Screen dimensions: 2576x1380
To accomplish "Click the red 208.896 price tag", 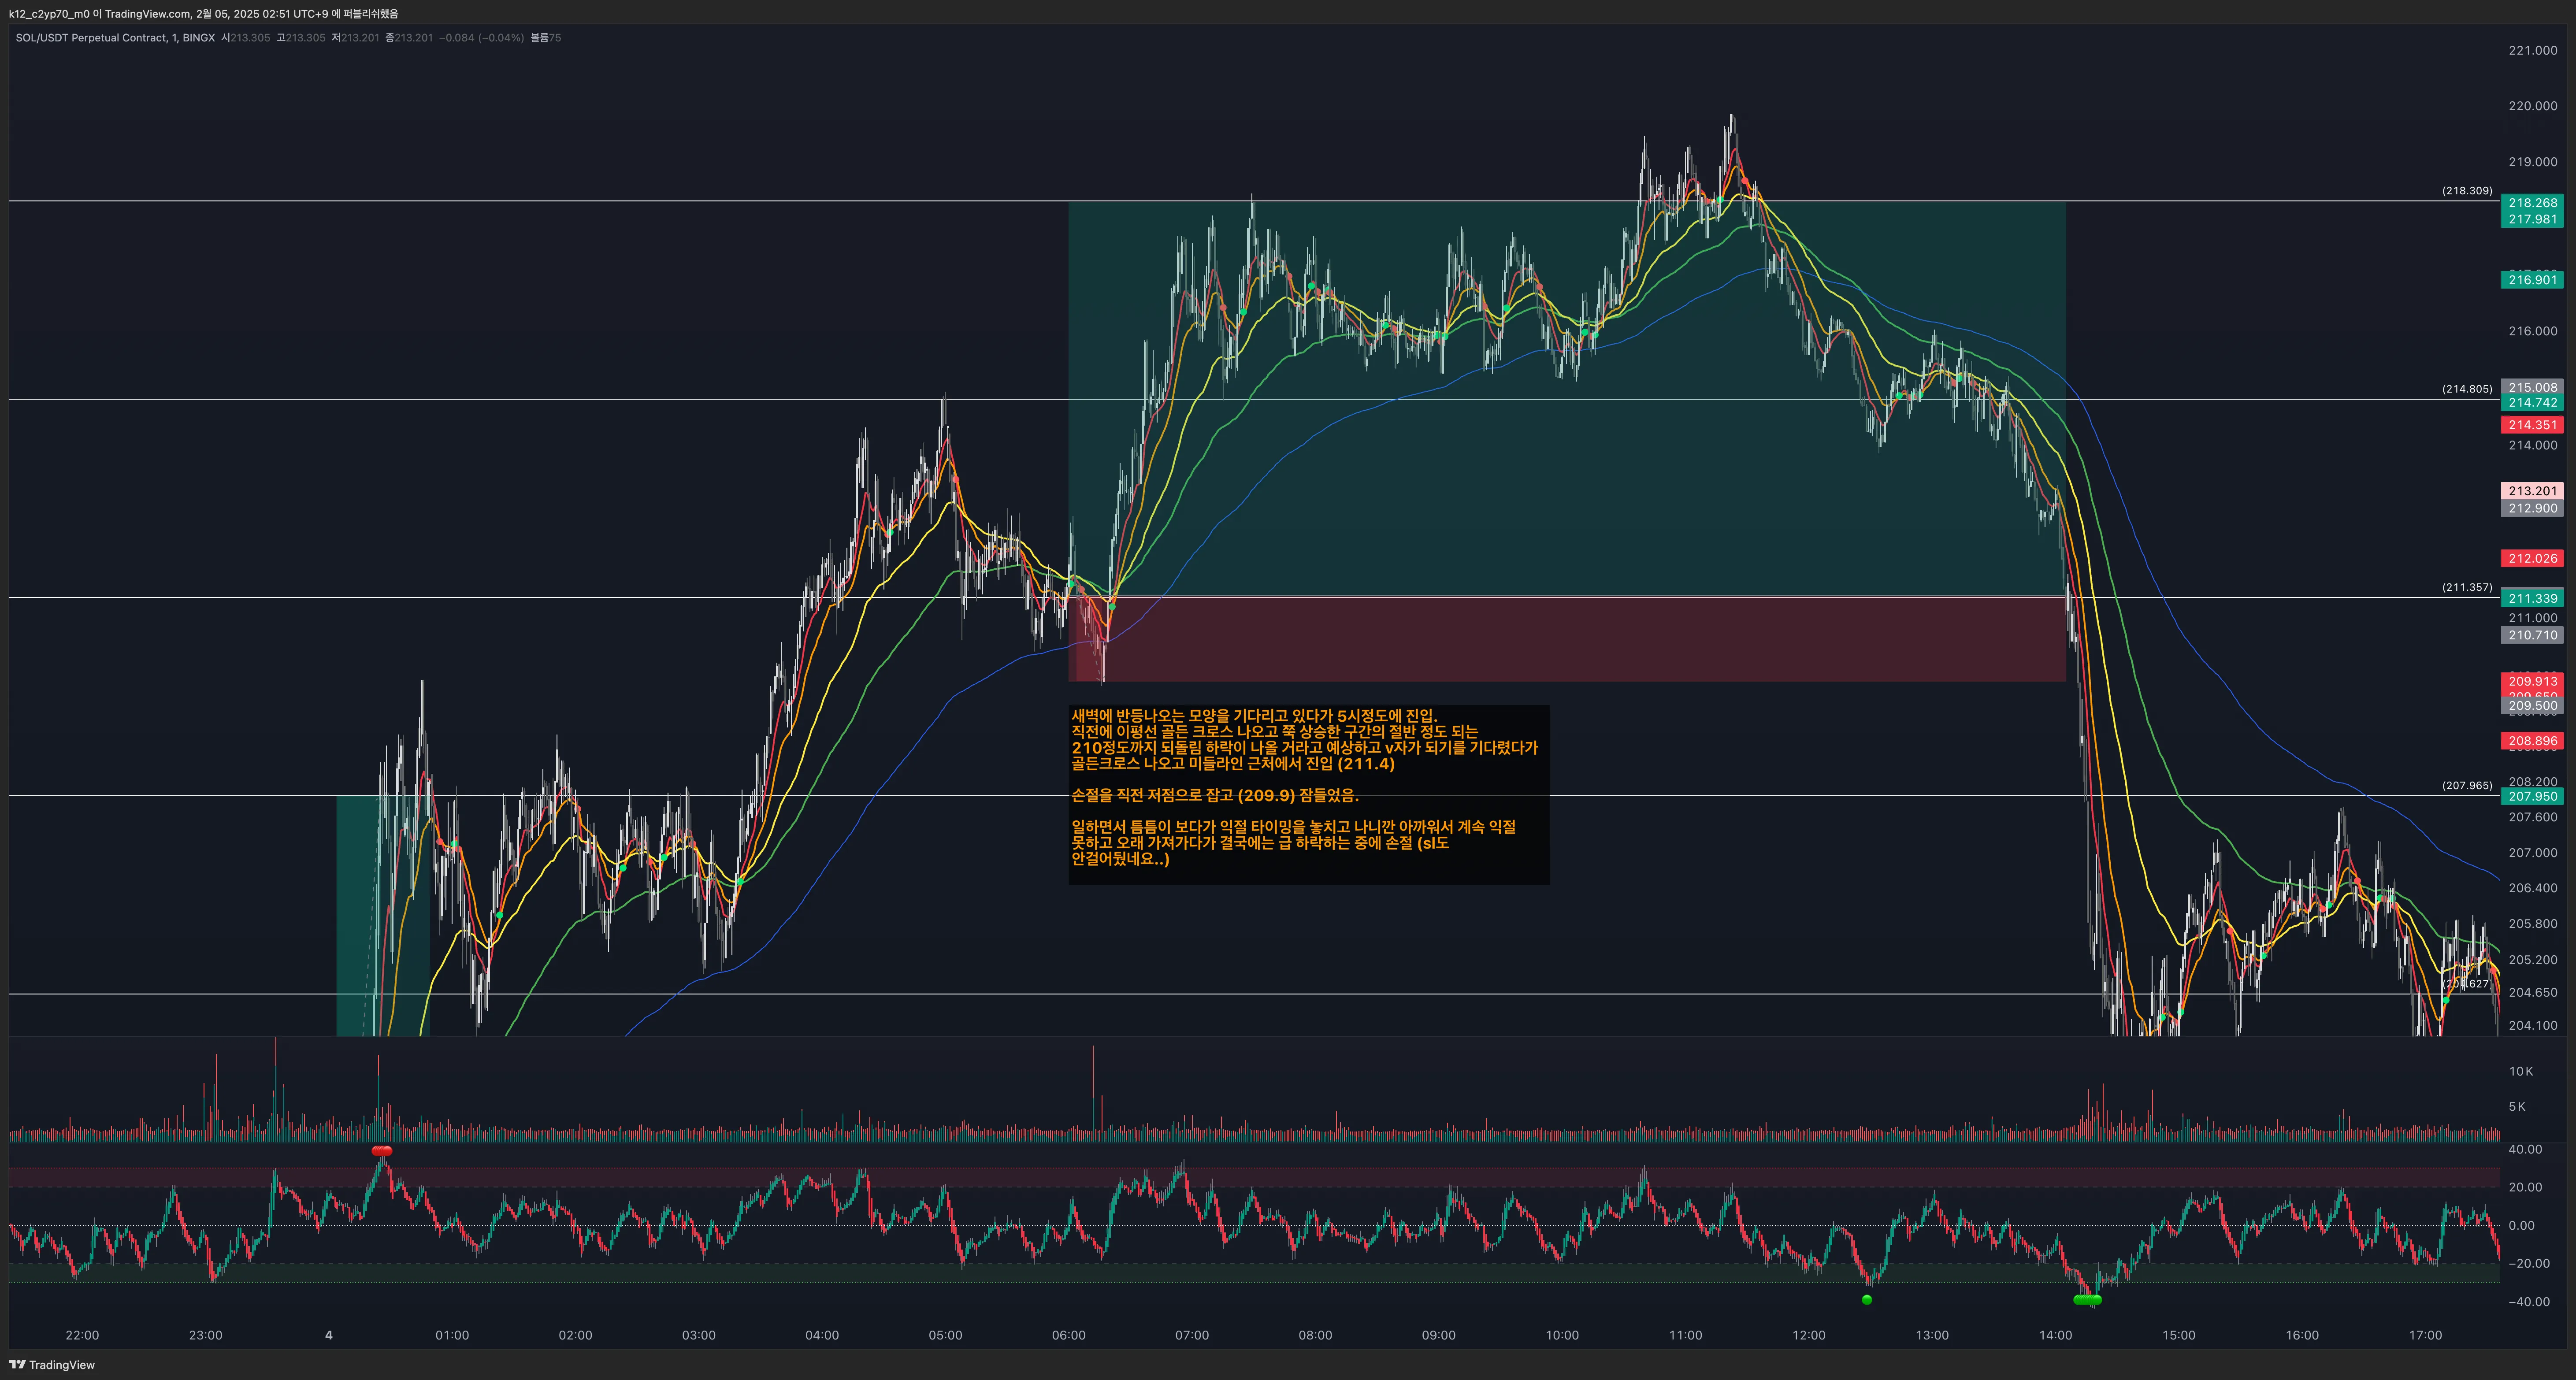I will point(2532,741).
